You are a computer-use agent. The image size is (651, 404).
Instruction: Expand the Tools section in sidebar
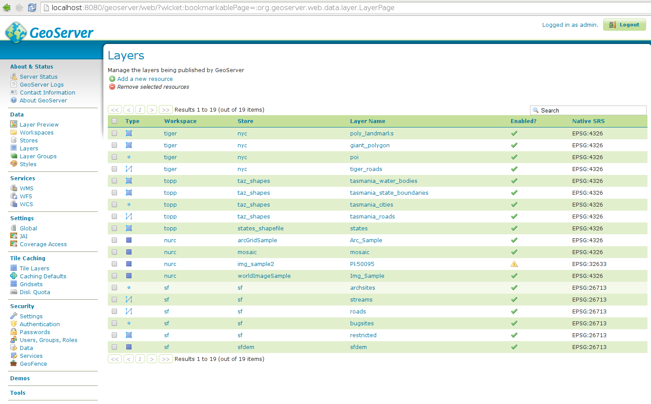coord(18,393)
